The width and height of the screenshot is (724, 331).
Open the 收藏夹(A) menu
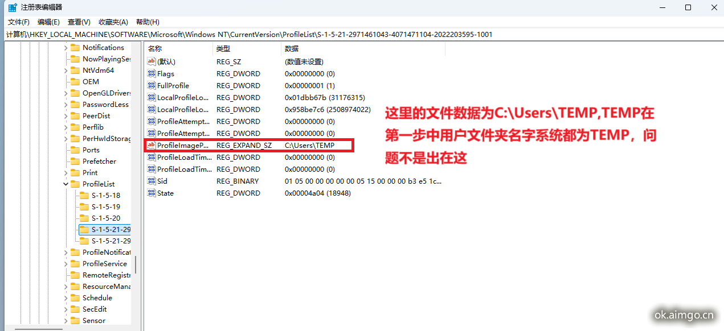pos(113,22)
